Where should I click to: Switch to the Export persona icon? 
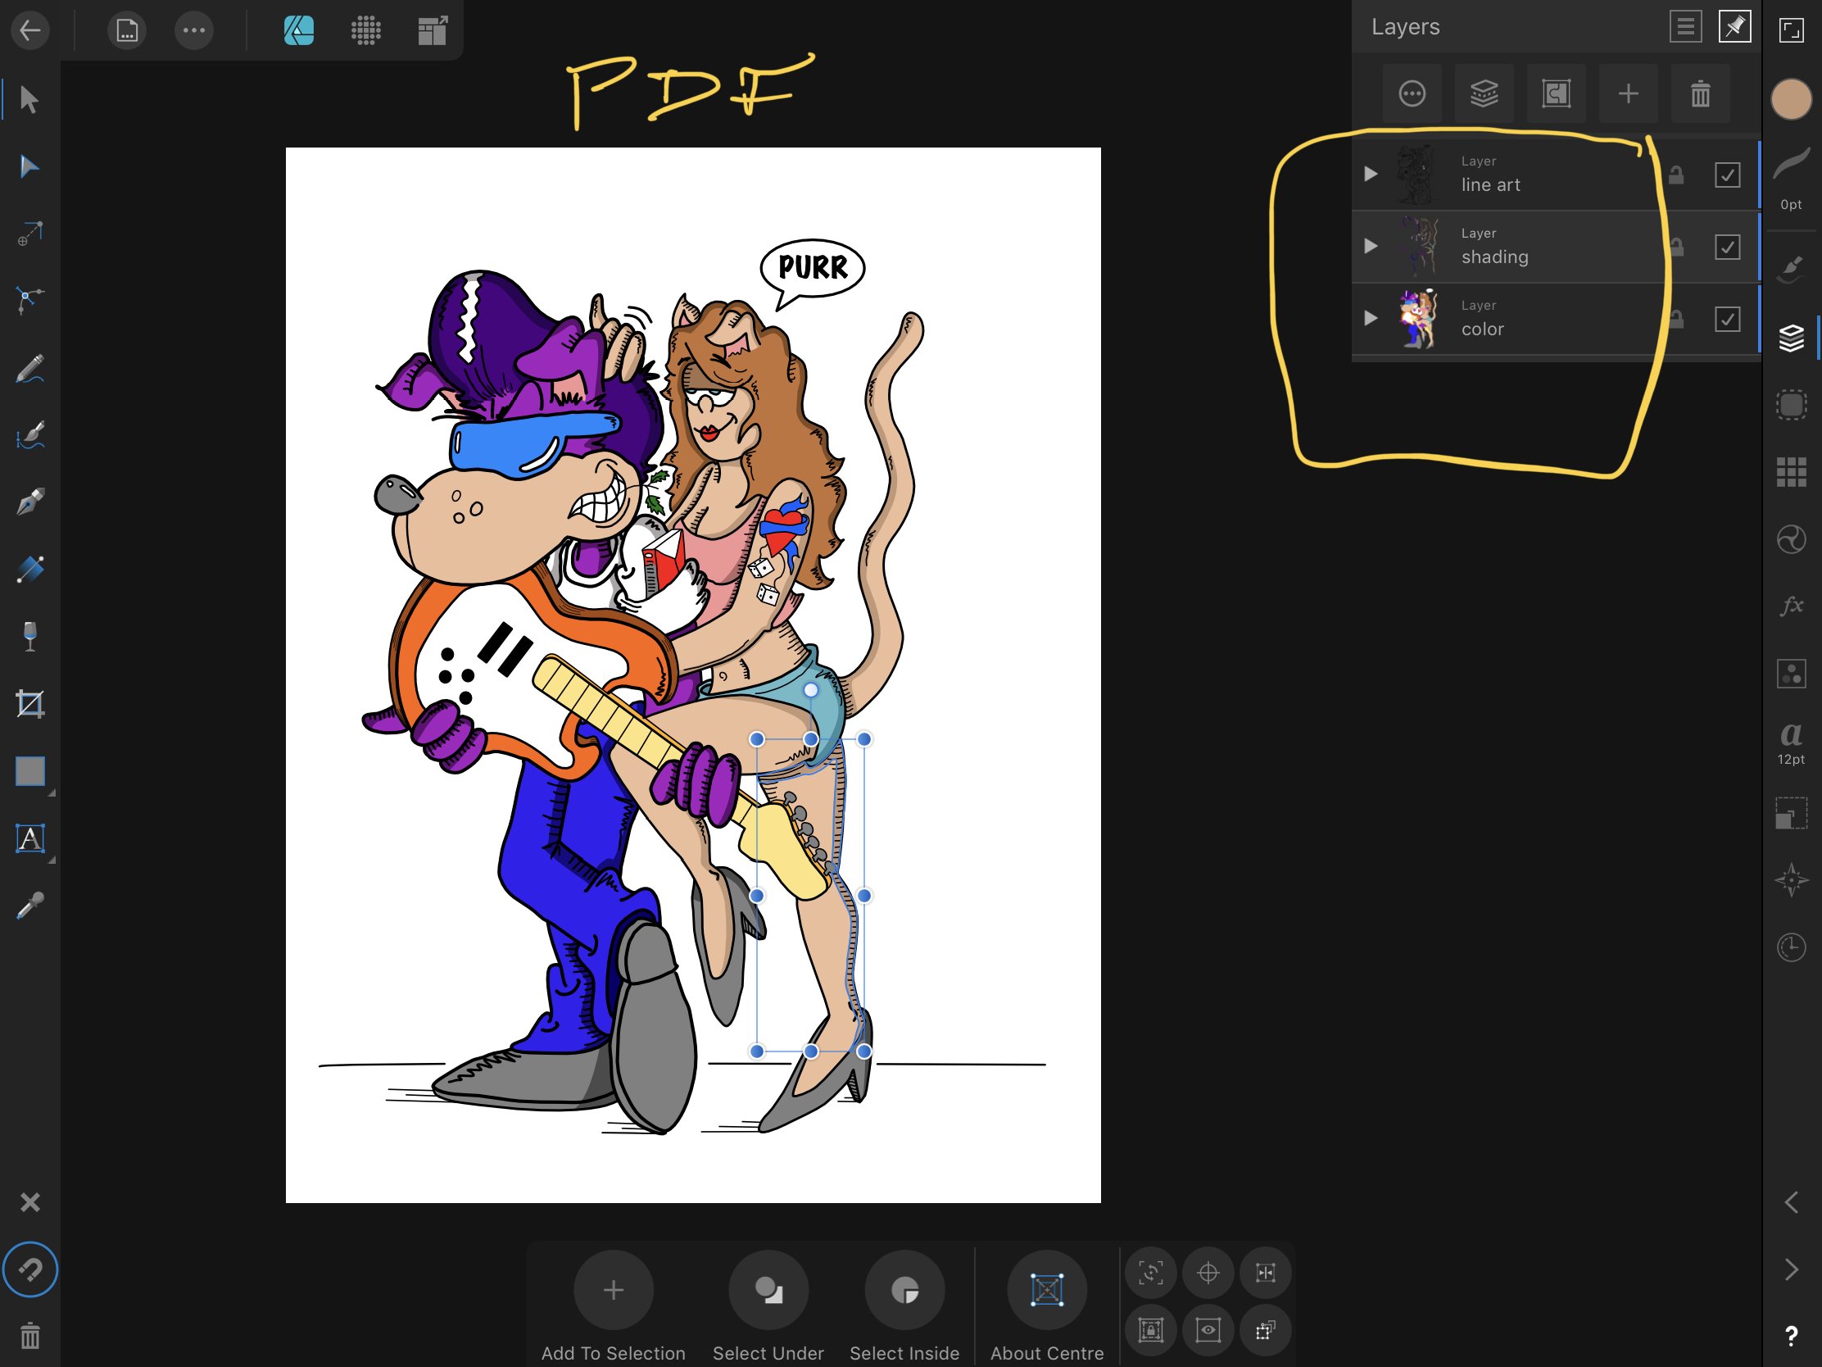pos(433,30)
